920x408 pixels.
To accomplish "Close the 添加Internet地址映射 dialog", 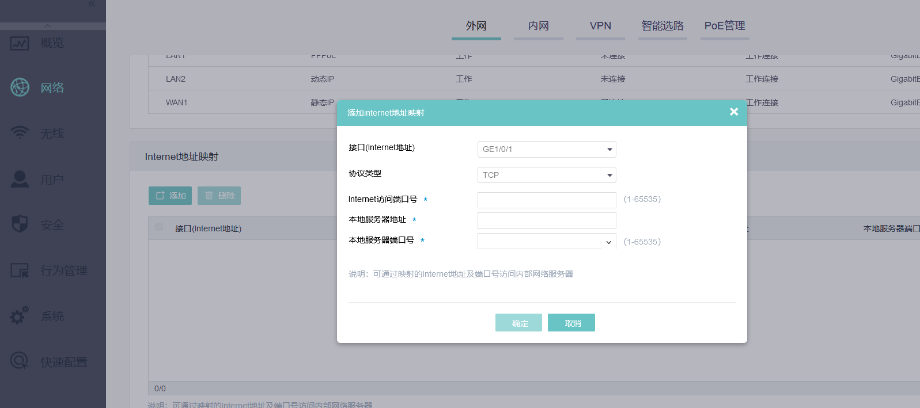I will coord(733,112).
